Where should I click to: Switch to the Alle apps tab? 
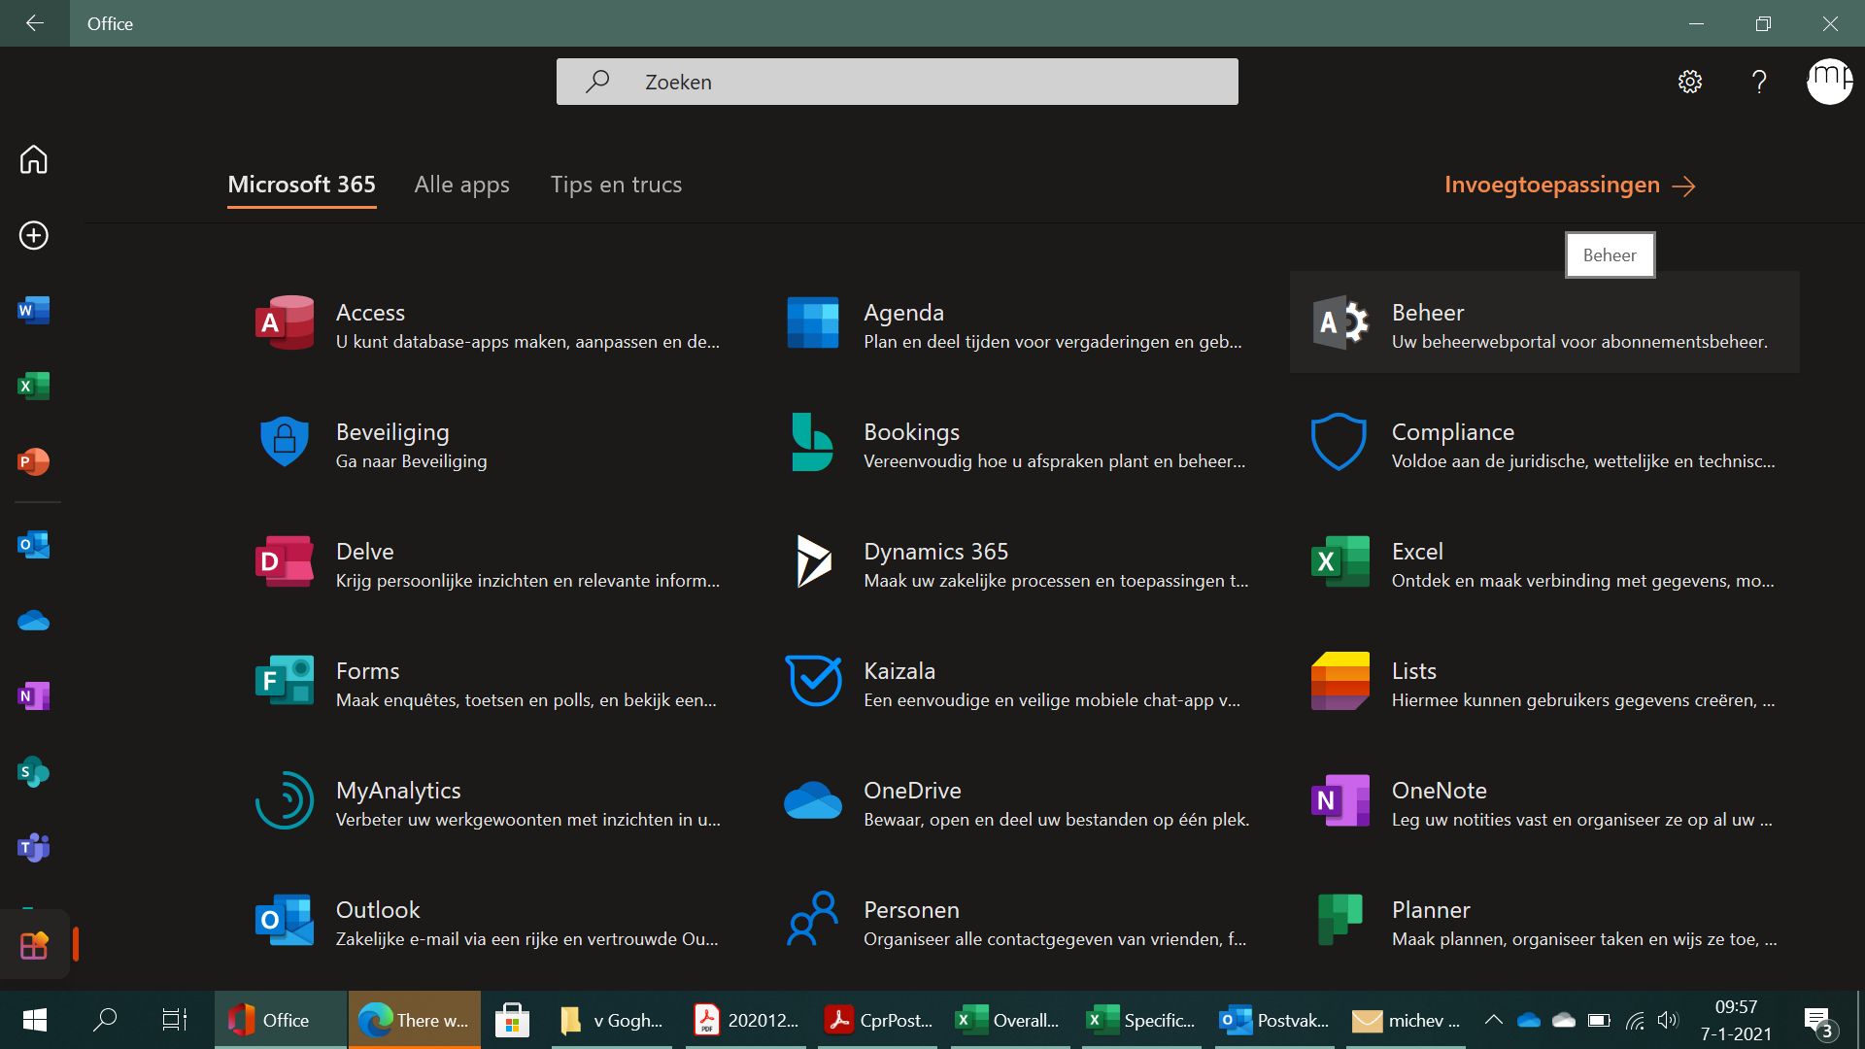pyautogui.click(x=462, y=185)
